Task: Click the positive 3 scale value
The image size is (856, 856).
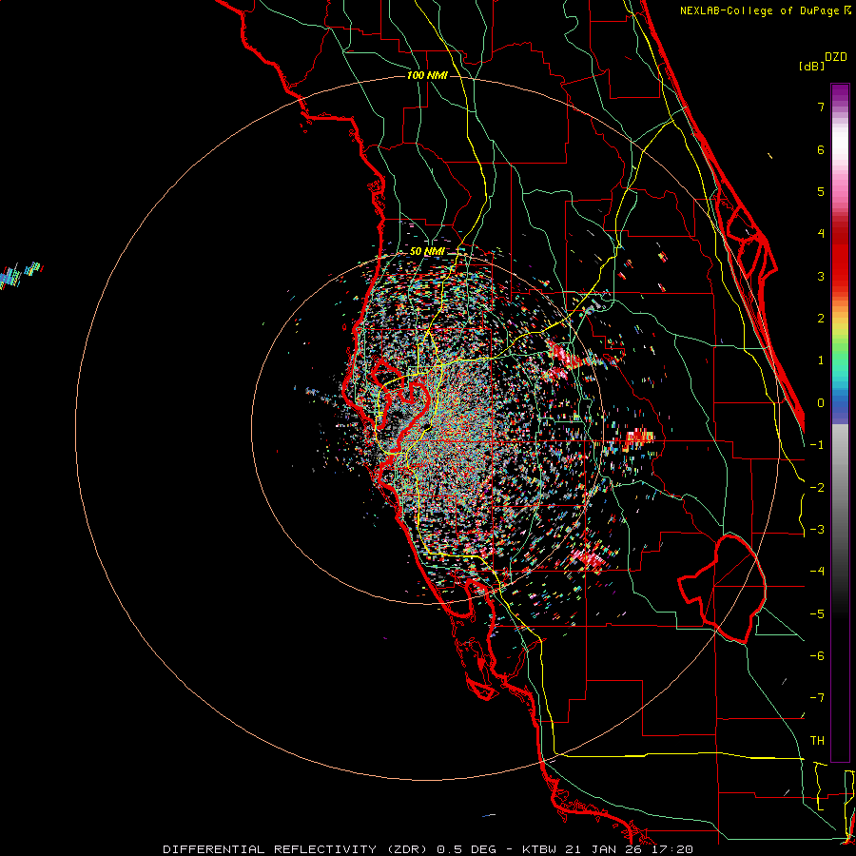Action: point(821,276)
